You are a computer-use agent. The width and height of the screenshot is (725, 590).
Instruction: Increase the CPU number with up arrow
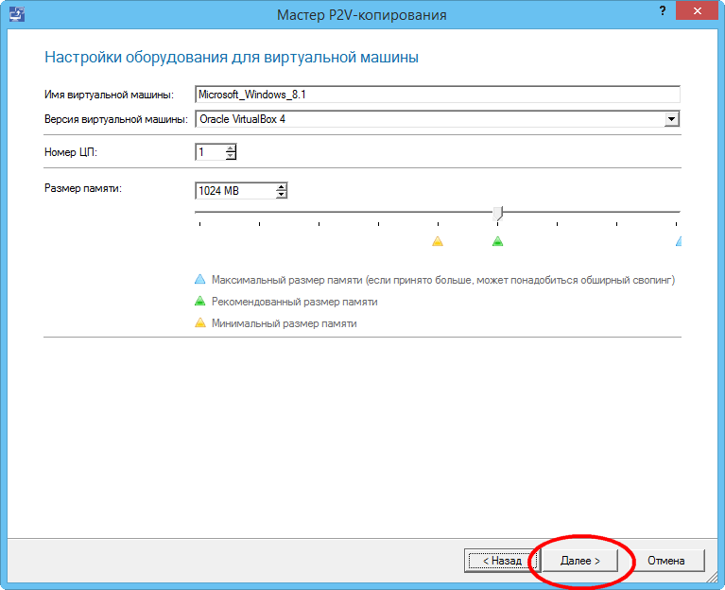tap(231, 147)
